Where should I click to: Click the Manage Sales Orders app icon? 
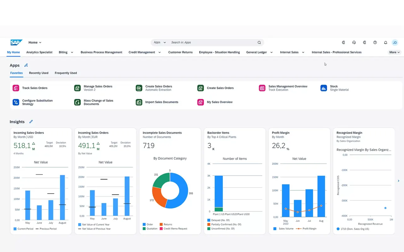click(77, 88)
